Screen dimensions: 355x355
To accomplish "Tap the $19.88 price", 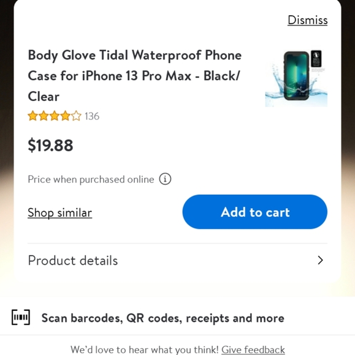I will (50, 145).
